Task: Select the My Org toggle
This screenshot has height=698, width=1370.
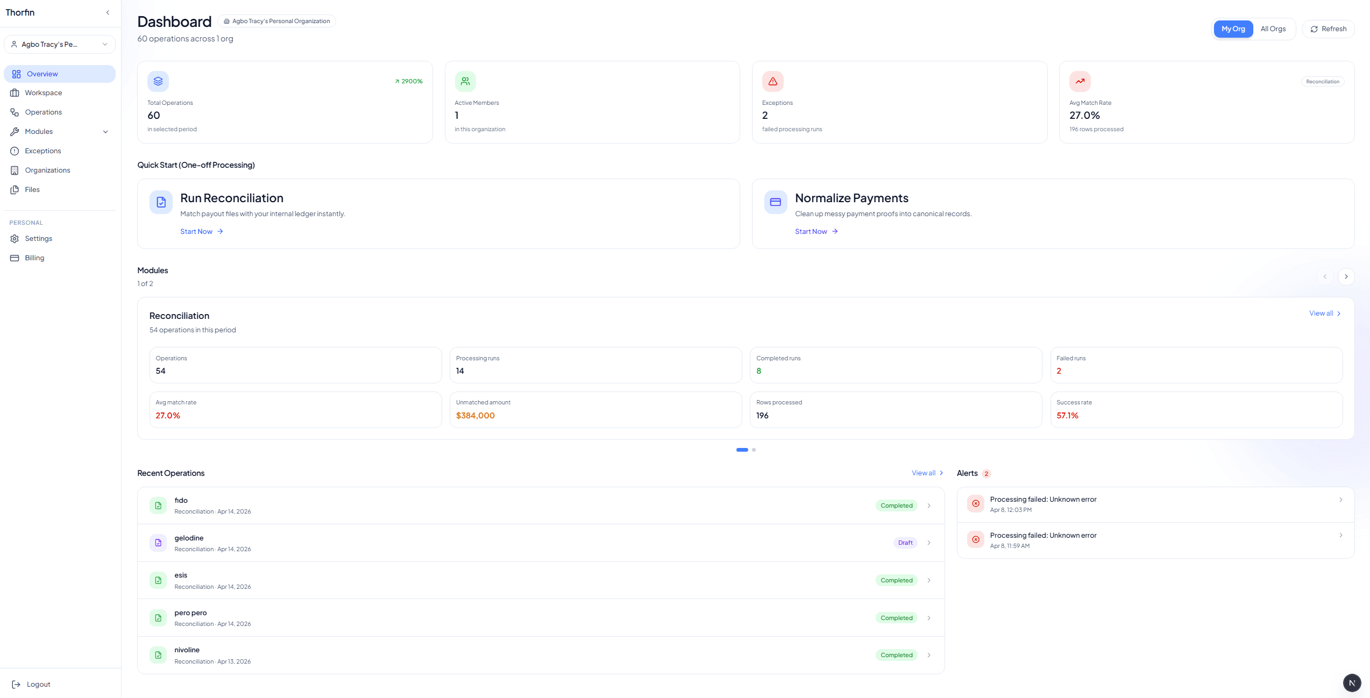Action: coord(1233,29)
